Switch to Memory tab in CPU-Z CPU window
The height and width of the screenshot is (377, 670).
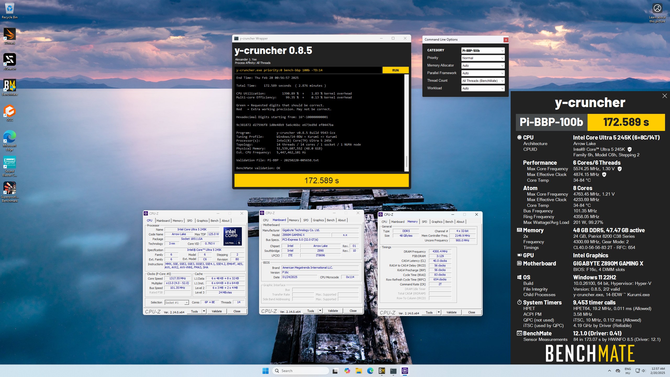coord(178,221)
